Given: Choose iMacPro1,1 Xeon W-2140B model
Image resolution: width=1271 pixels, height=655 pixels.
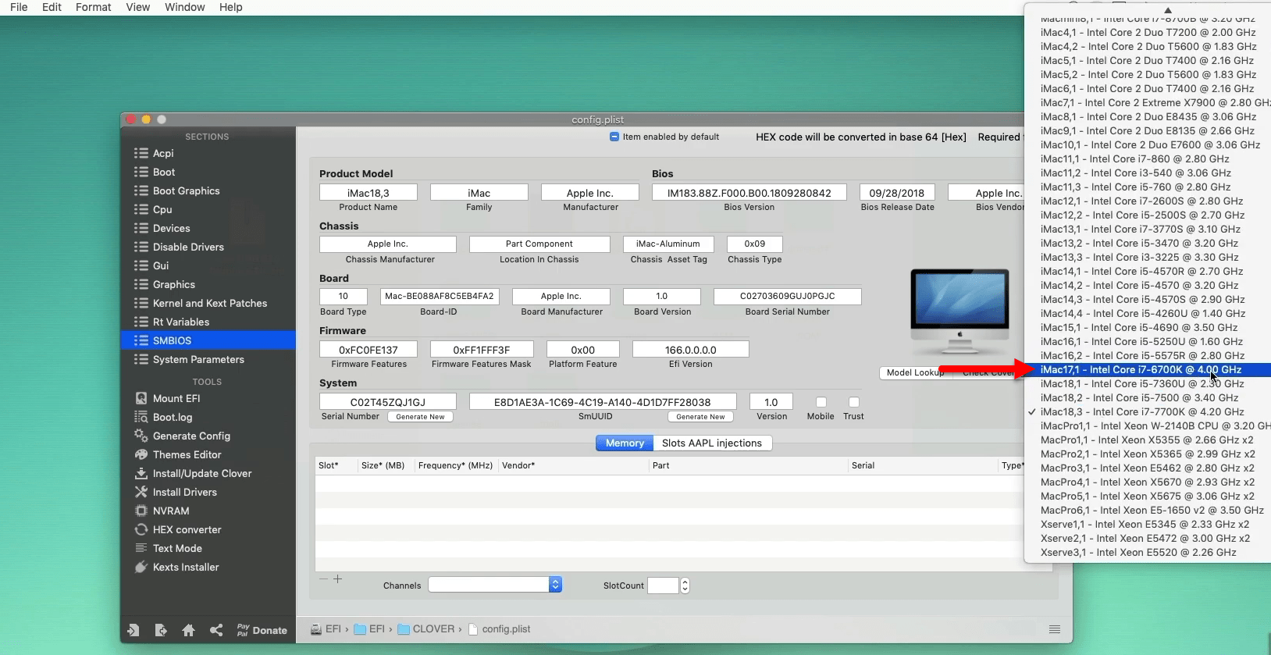Looking at the screenshot, I should point(1148,425).
